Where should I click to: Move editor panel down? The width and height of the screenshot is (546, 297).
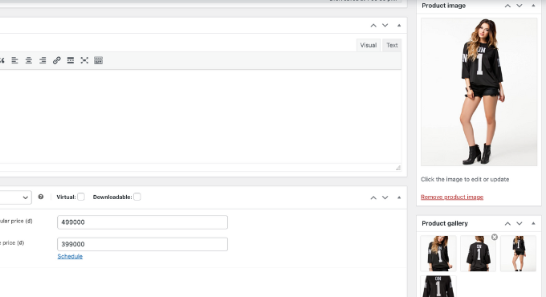385,26
